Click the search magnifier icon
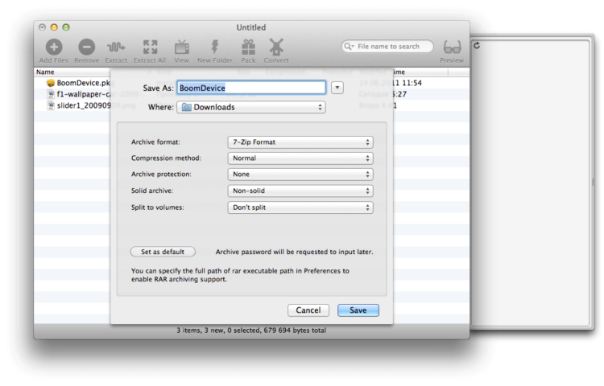Screen dimensions: 604x386 click(x=348, y=46)
